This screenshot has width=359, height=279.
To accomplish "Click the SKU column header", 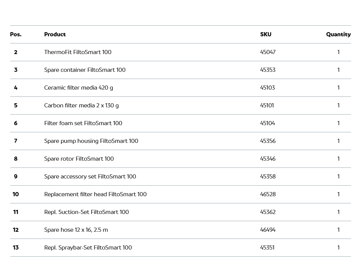I will [265, 34].
